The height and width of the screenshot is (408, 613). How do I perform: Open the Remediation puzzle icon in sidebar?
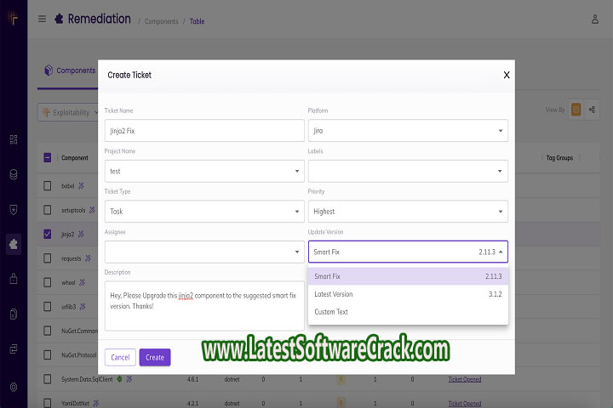click(13, 244)
